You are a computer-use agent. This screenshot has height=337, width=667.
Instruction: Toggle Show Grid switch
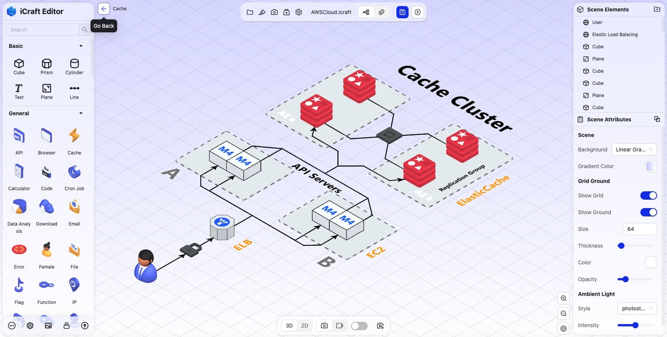(648, 196)
